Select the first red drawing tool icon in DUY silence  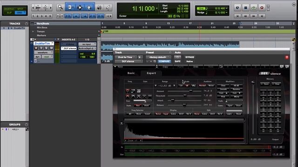click(x=128, y=91)
